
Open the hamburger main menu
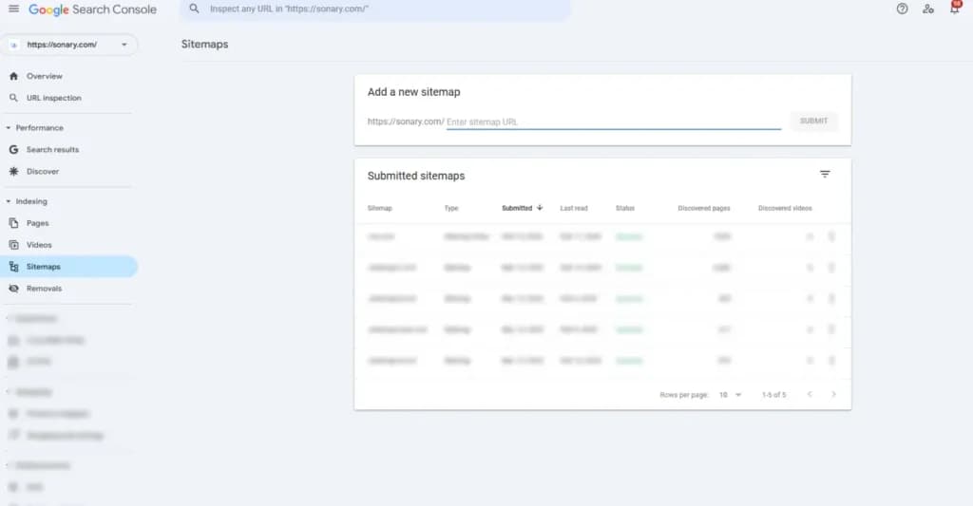click(13, 9)
